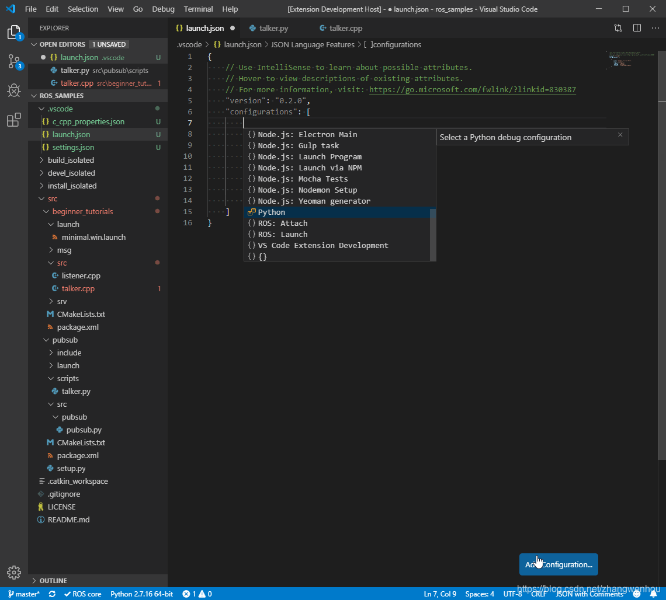Open the Go menu

point(138,9)
